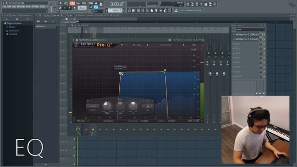This screenshot has height=167, width=297.
Task: Expand the Installed folder in browser
Action: [x=13, y=34]
